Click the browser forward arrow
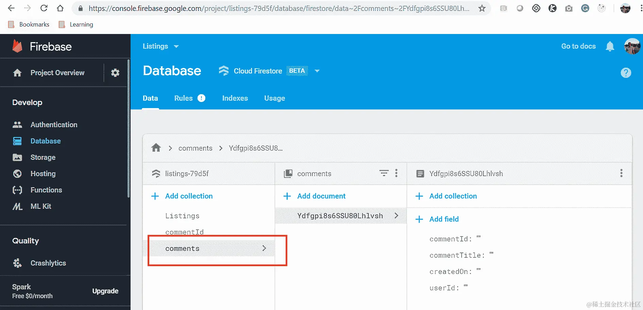This screenshot has width=643, height=310. tap(28, 8)
